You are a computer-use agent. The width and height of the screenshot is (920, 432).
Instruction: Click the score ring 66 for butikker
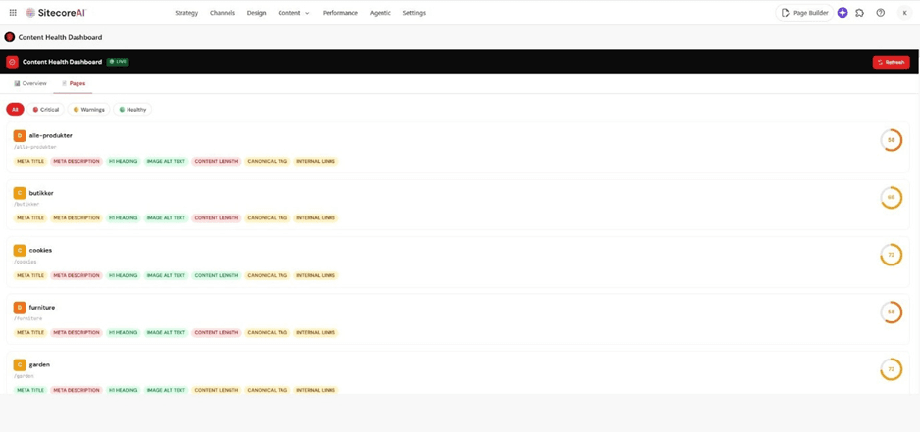point(891,198)
